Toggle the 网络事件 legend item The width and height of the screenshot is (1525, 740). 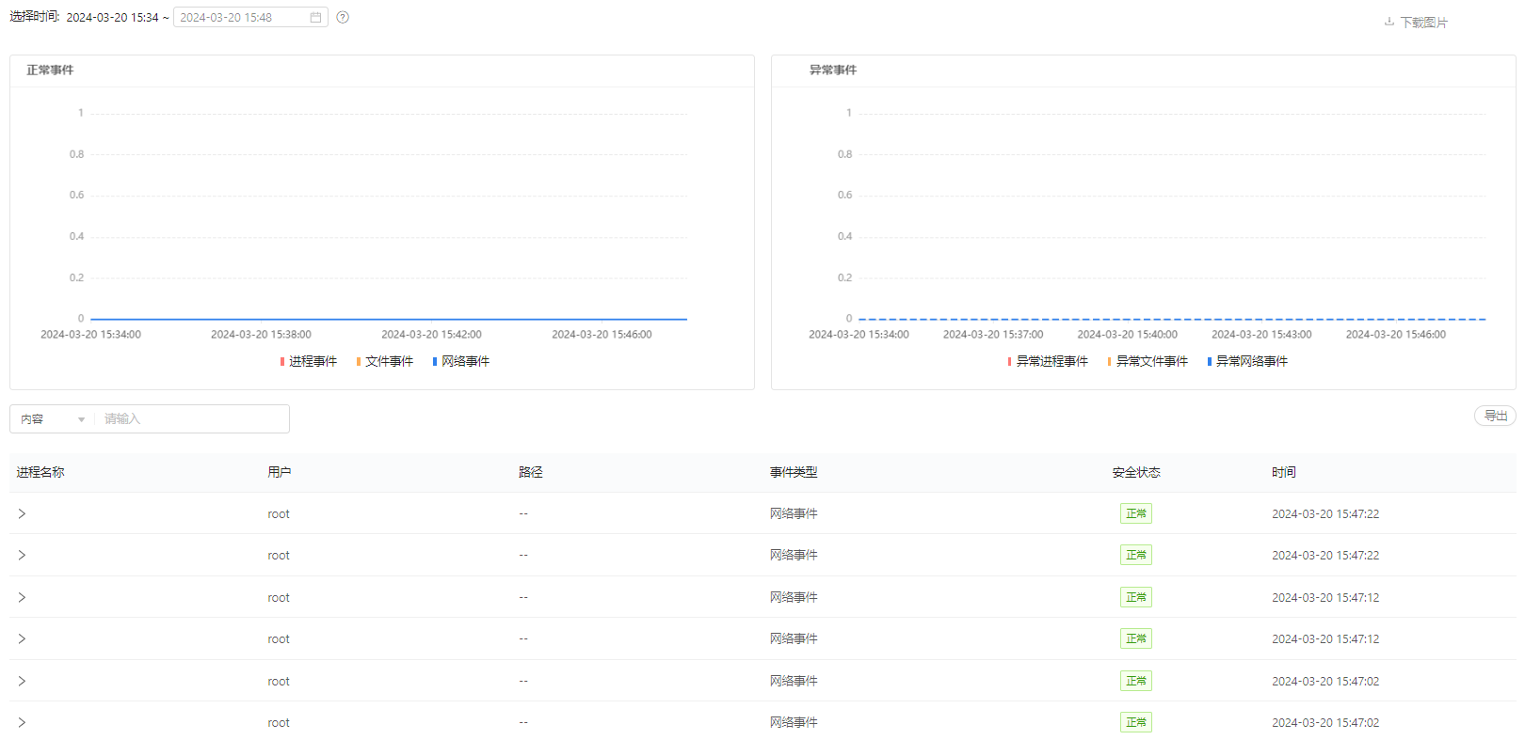[x=460, y=361]
